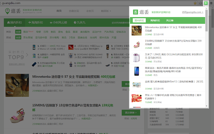Open the 京东 六一 red coupon thumbnail in popup
The height and width of the screenshot is (134, 214).
click(x=136, y=98)
